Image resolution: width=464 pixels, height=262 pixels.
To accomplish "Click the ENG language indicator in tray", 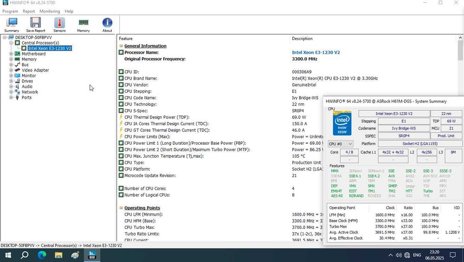I will coord(417,255).
